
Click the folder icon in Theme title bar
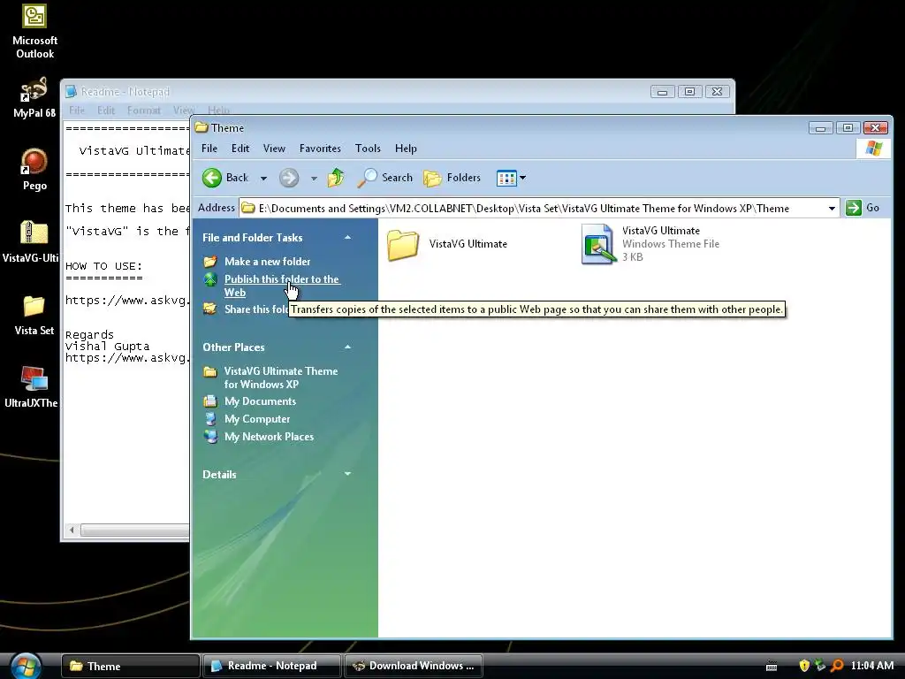tap(202, 127)
